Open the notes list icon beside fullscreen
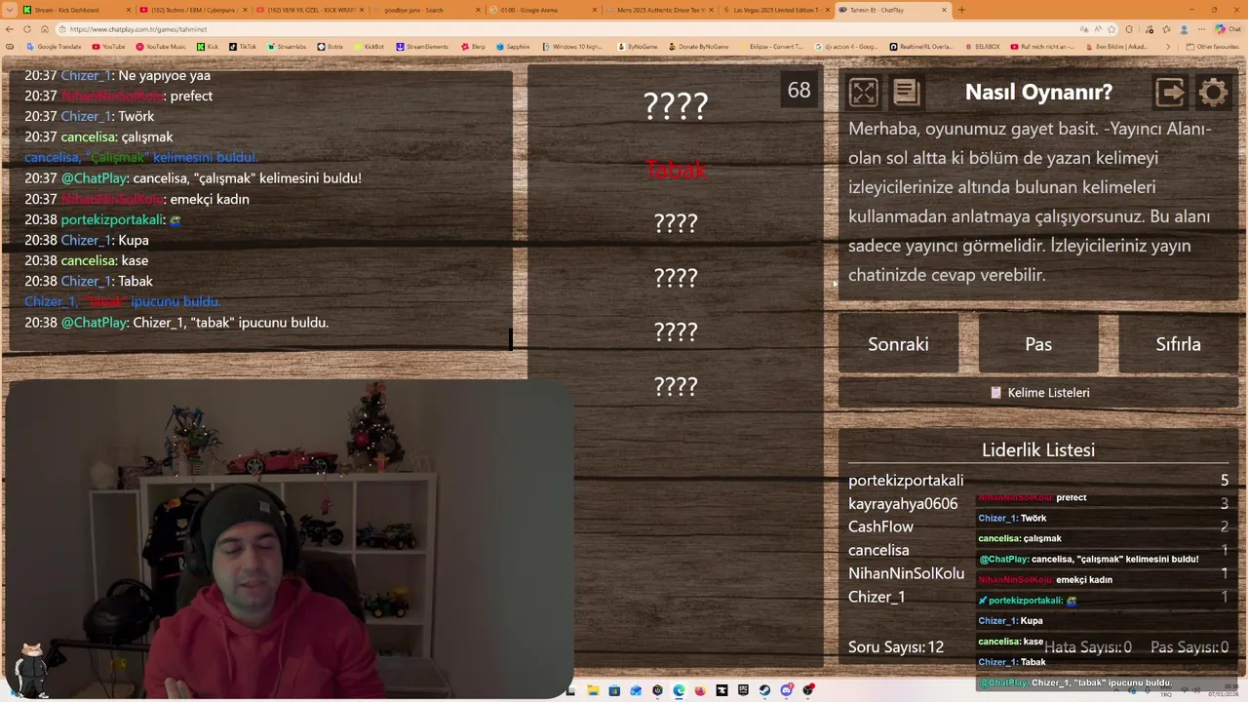The image size is (1248, 702). 906,92
